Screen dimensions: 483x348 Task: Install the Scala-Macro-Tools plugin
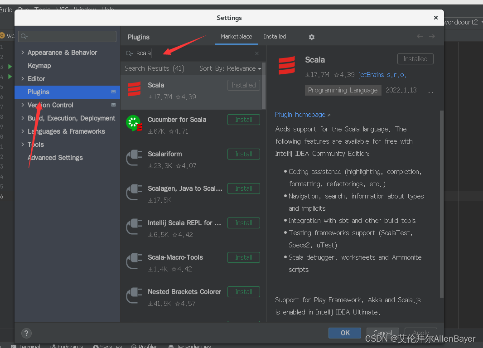pos(244,257)
